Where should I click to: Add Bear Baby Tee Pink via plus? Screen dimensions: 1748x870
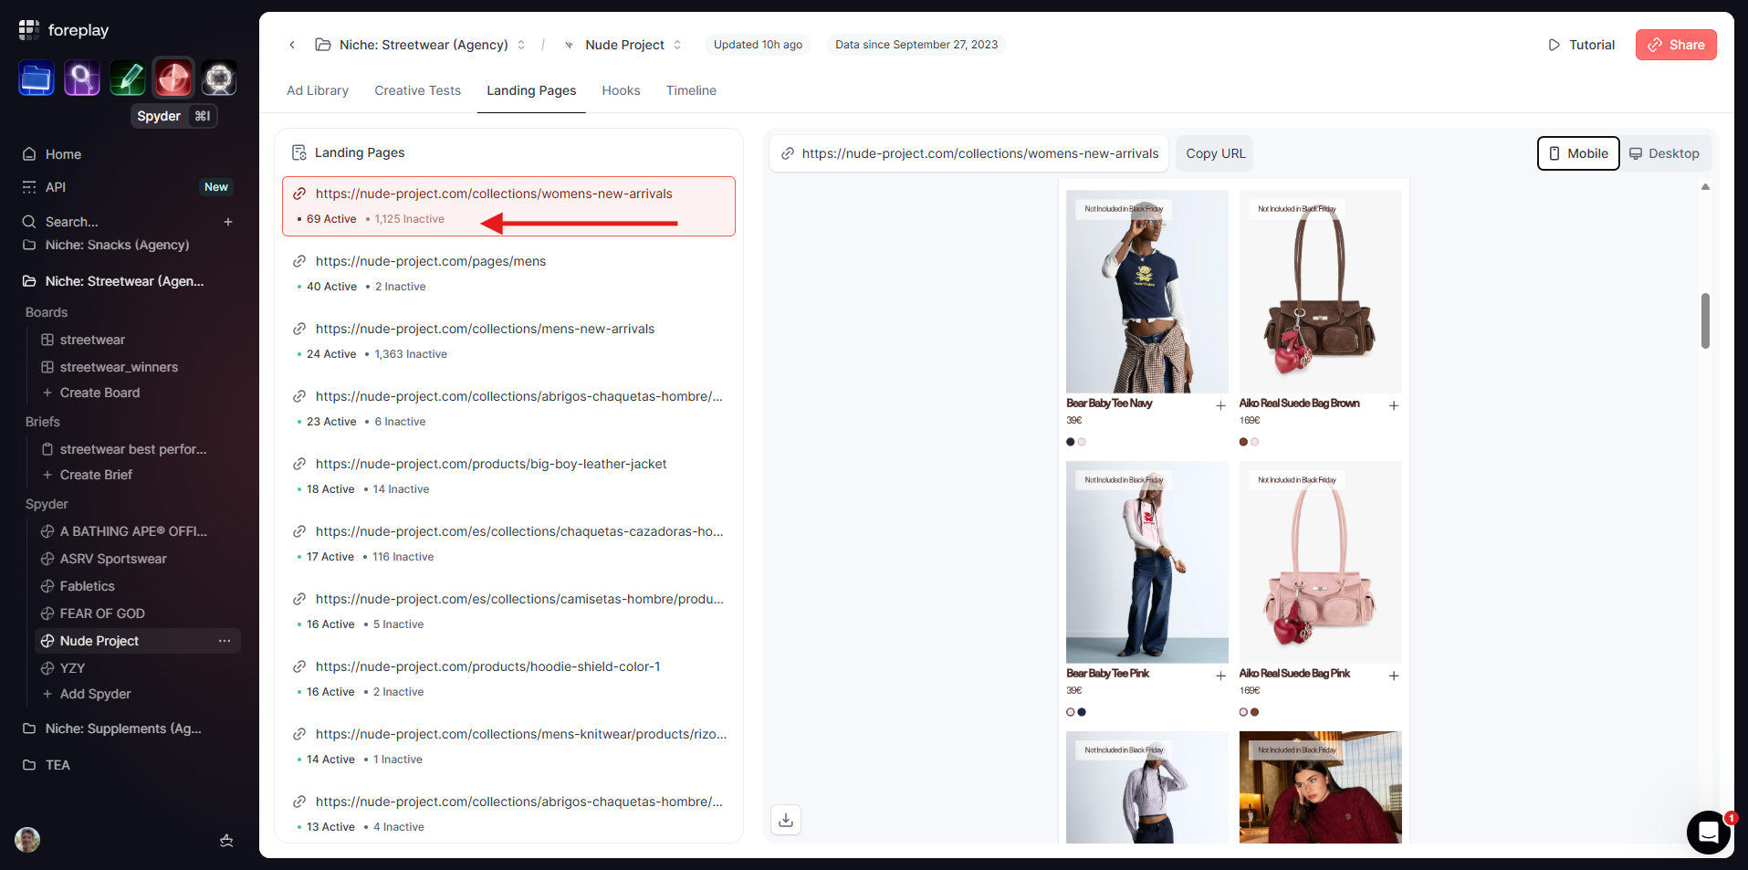(1220, 676)
